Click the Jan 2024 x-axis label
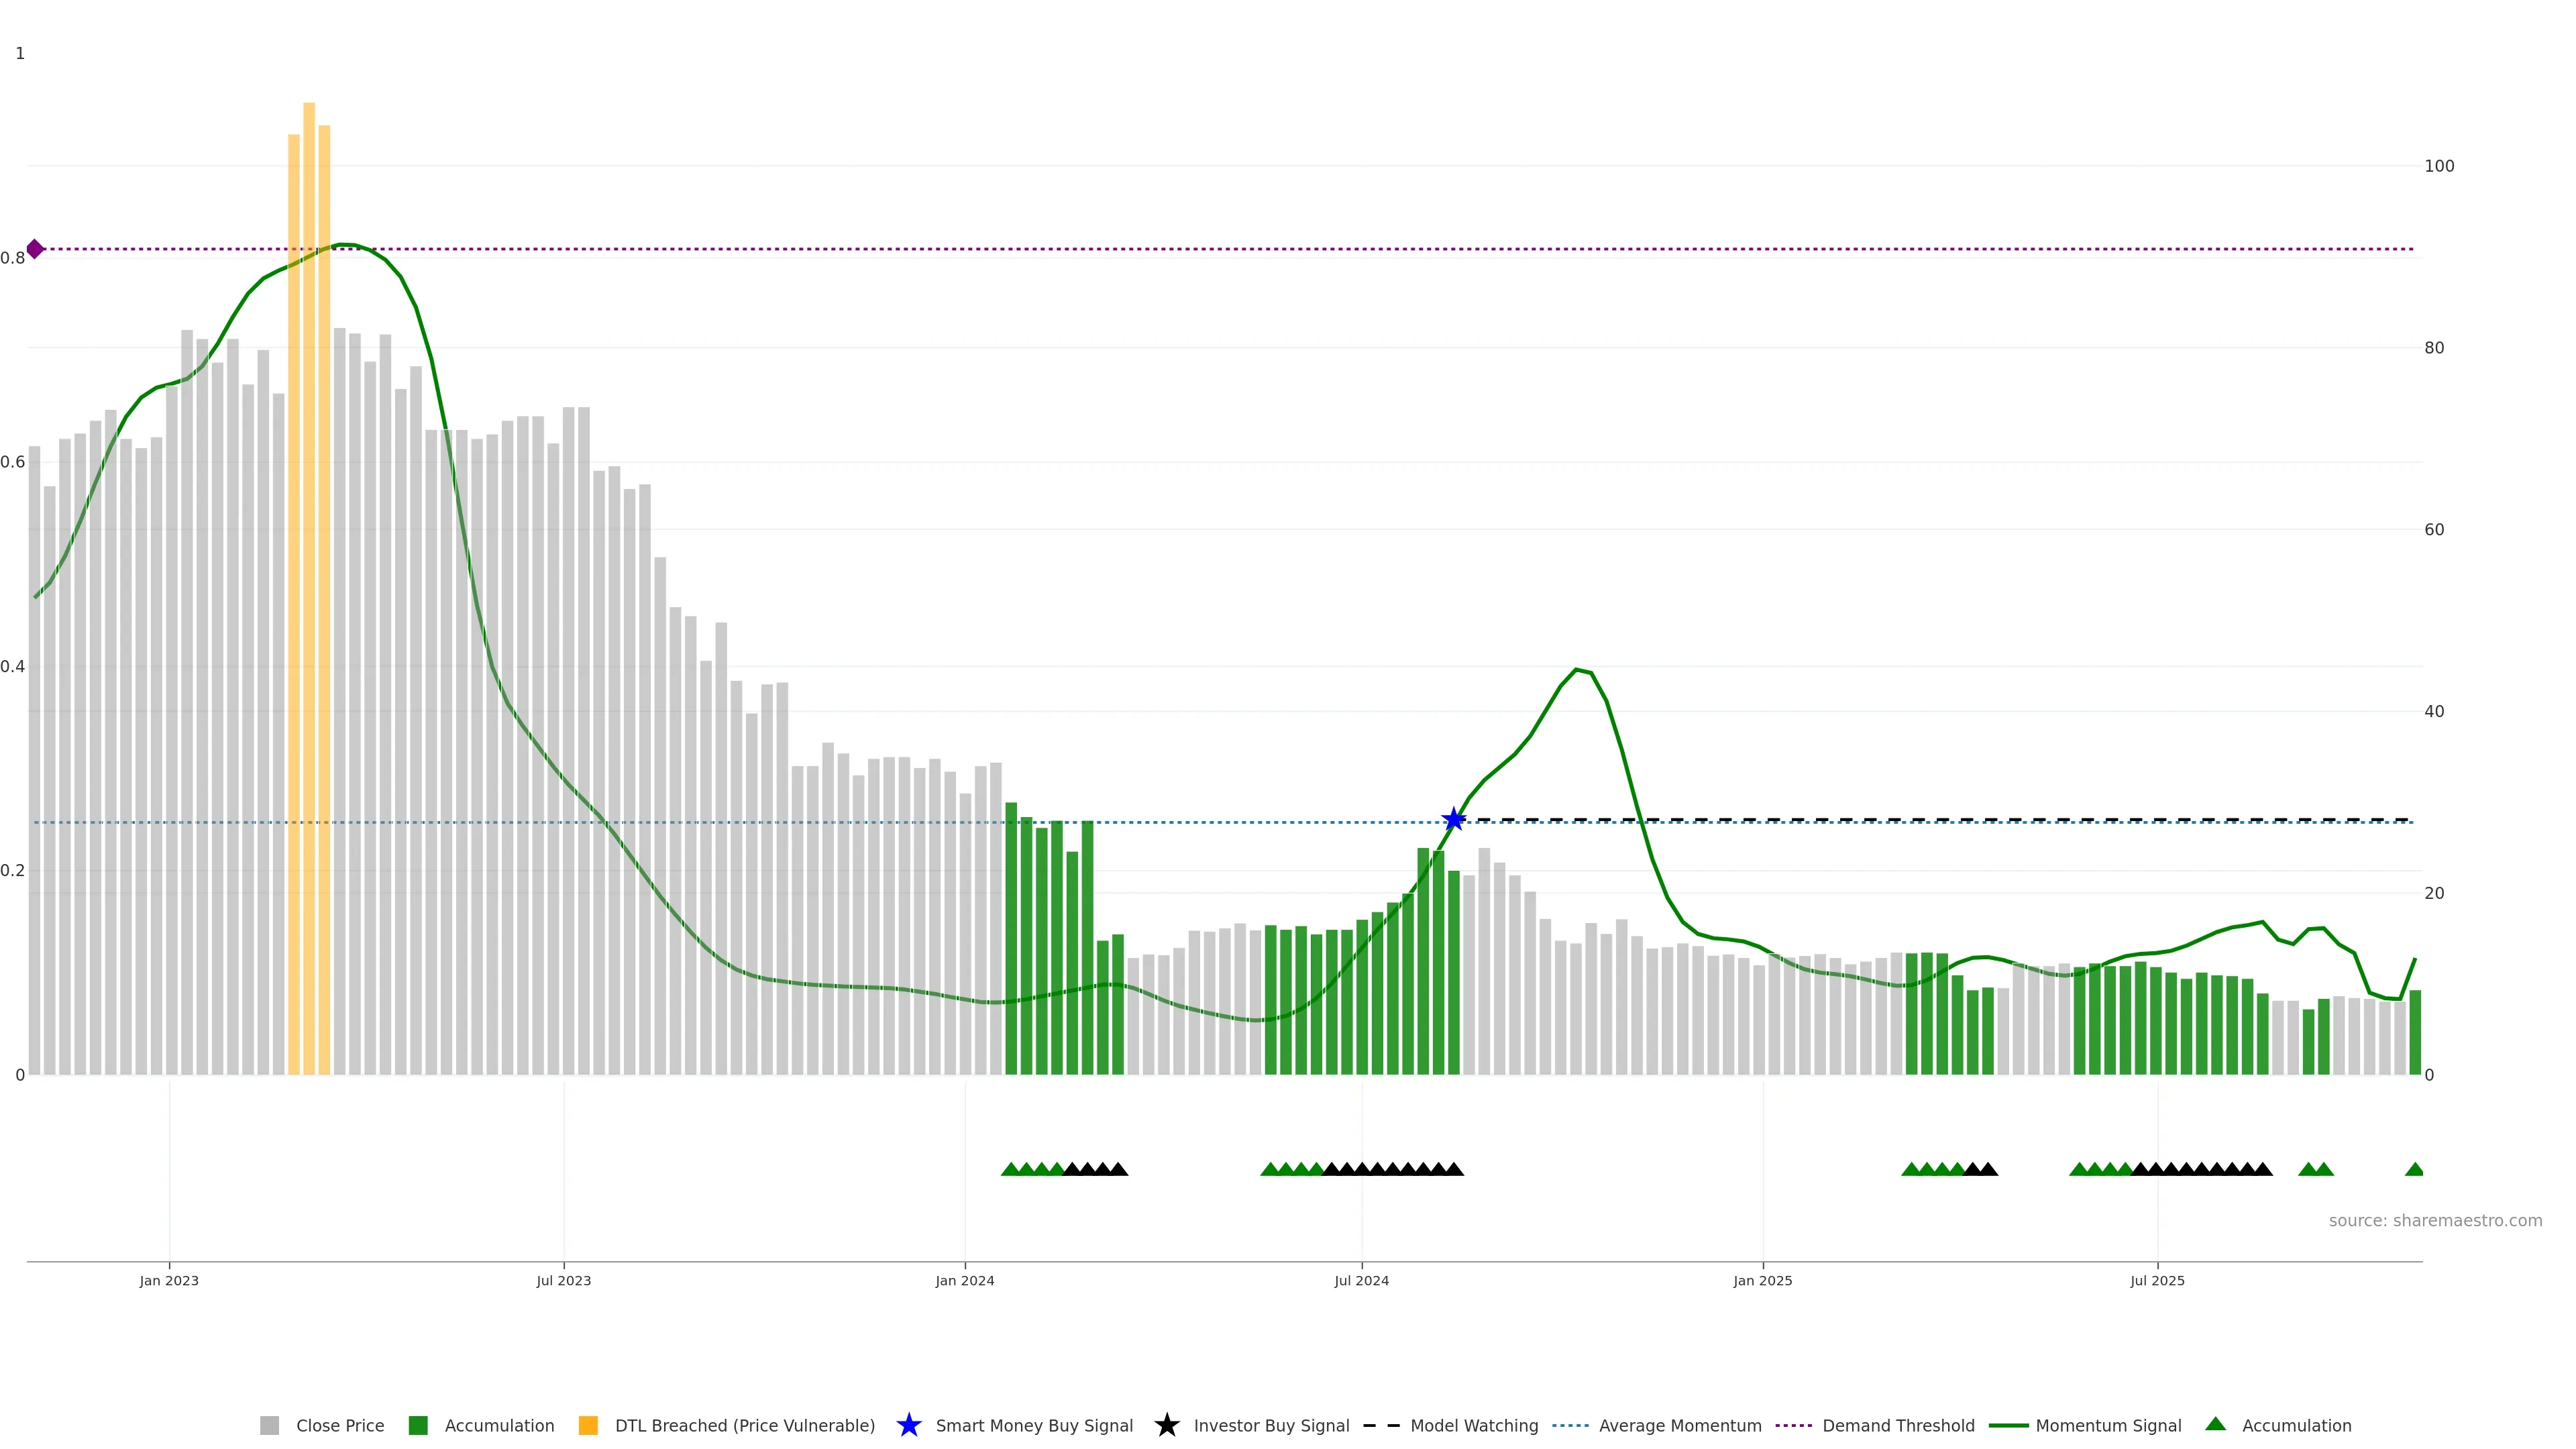Viewport: 2576px width, 1449px height. (x=964, y=1281)
